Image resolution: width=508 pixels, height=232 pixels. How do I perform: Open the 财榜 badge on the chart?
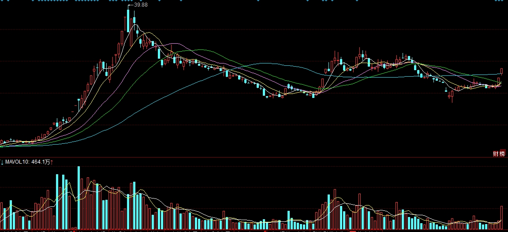(x=499, y=154)
